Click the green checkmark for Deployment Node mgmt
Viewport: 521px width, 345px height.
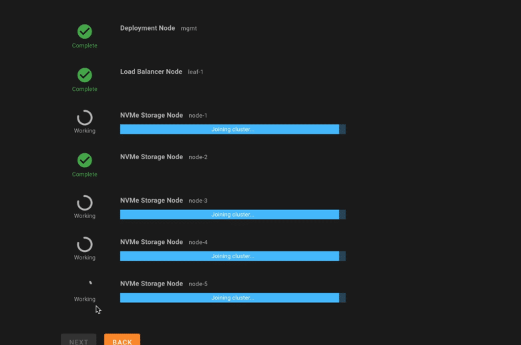[x=85, y=31]
